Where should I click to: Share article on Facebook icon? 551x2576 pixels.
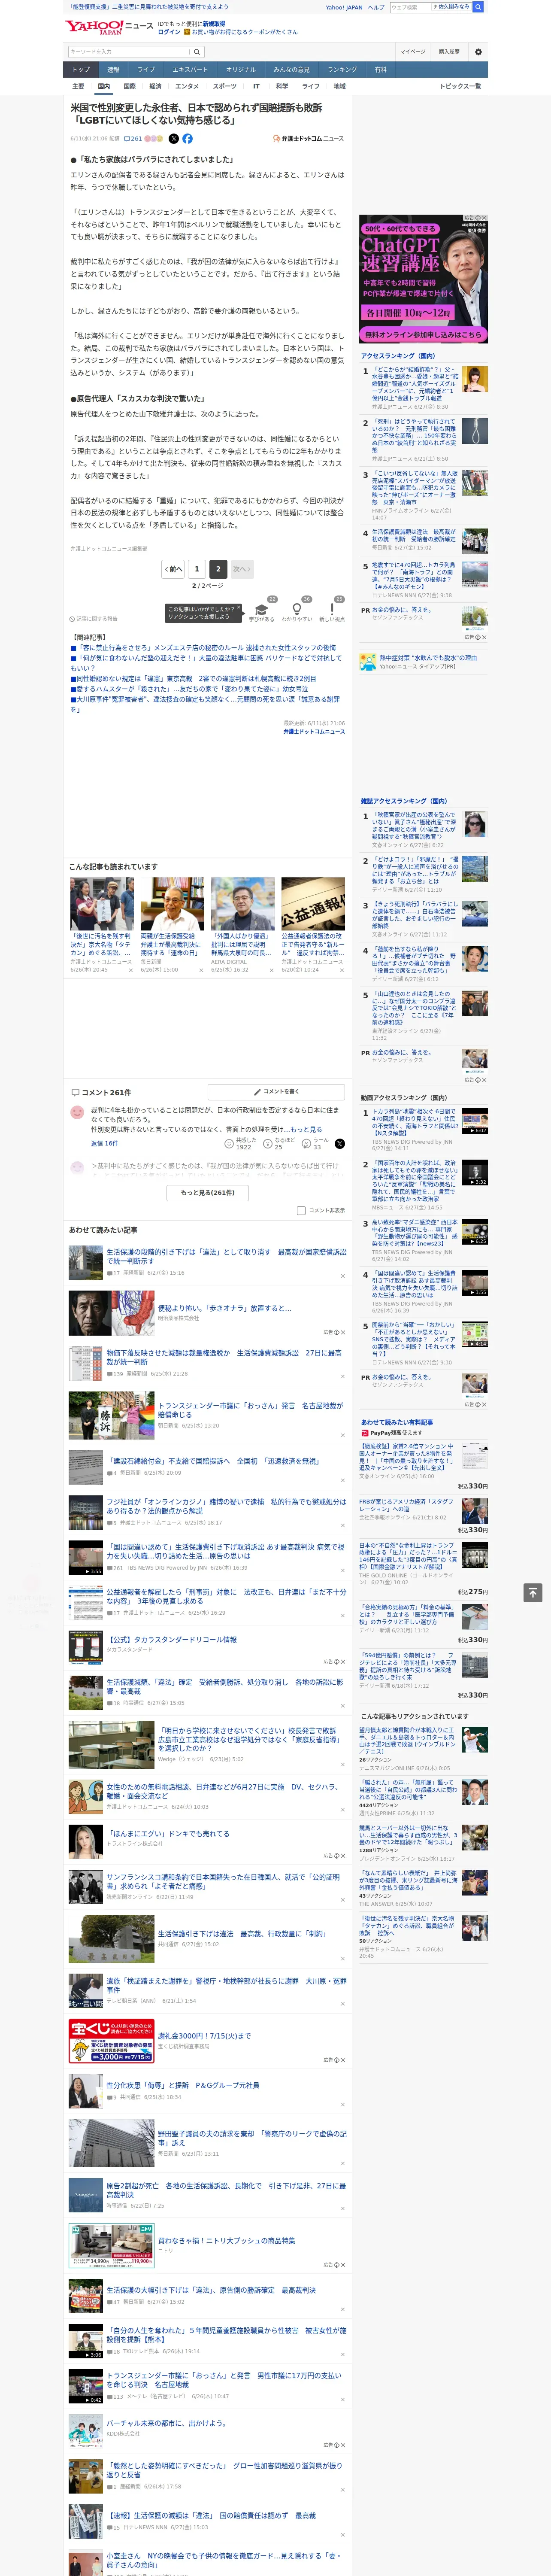click(x=187, y=139)
